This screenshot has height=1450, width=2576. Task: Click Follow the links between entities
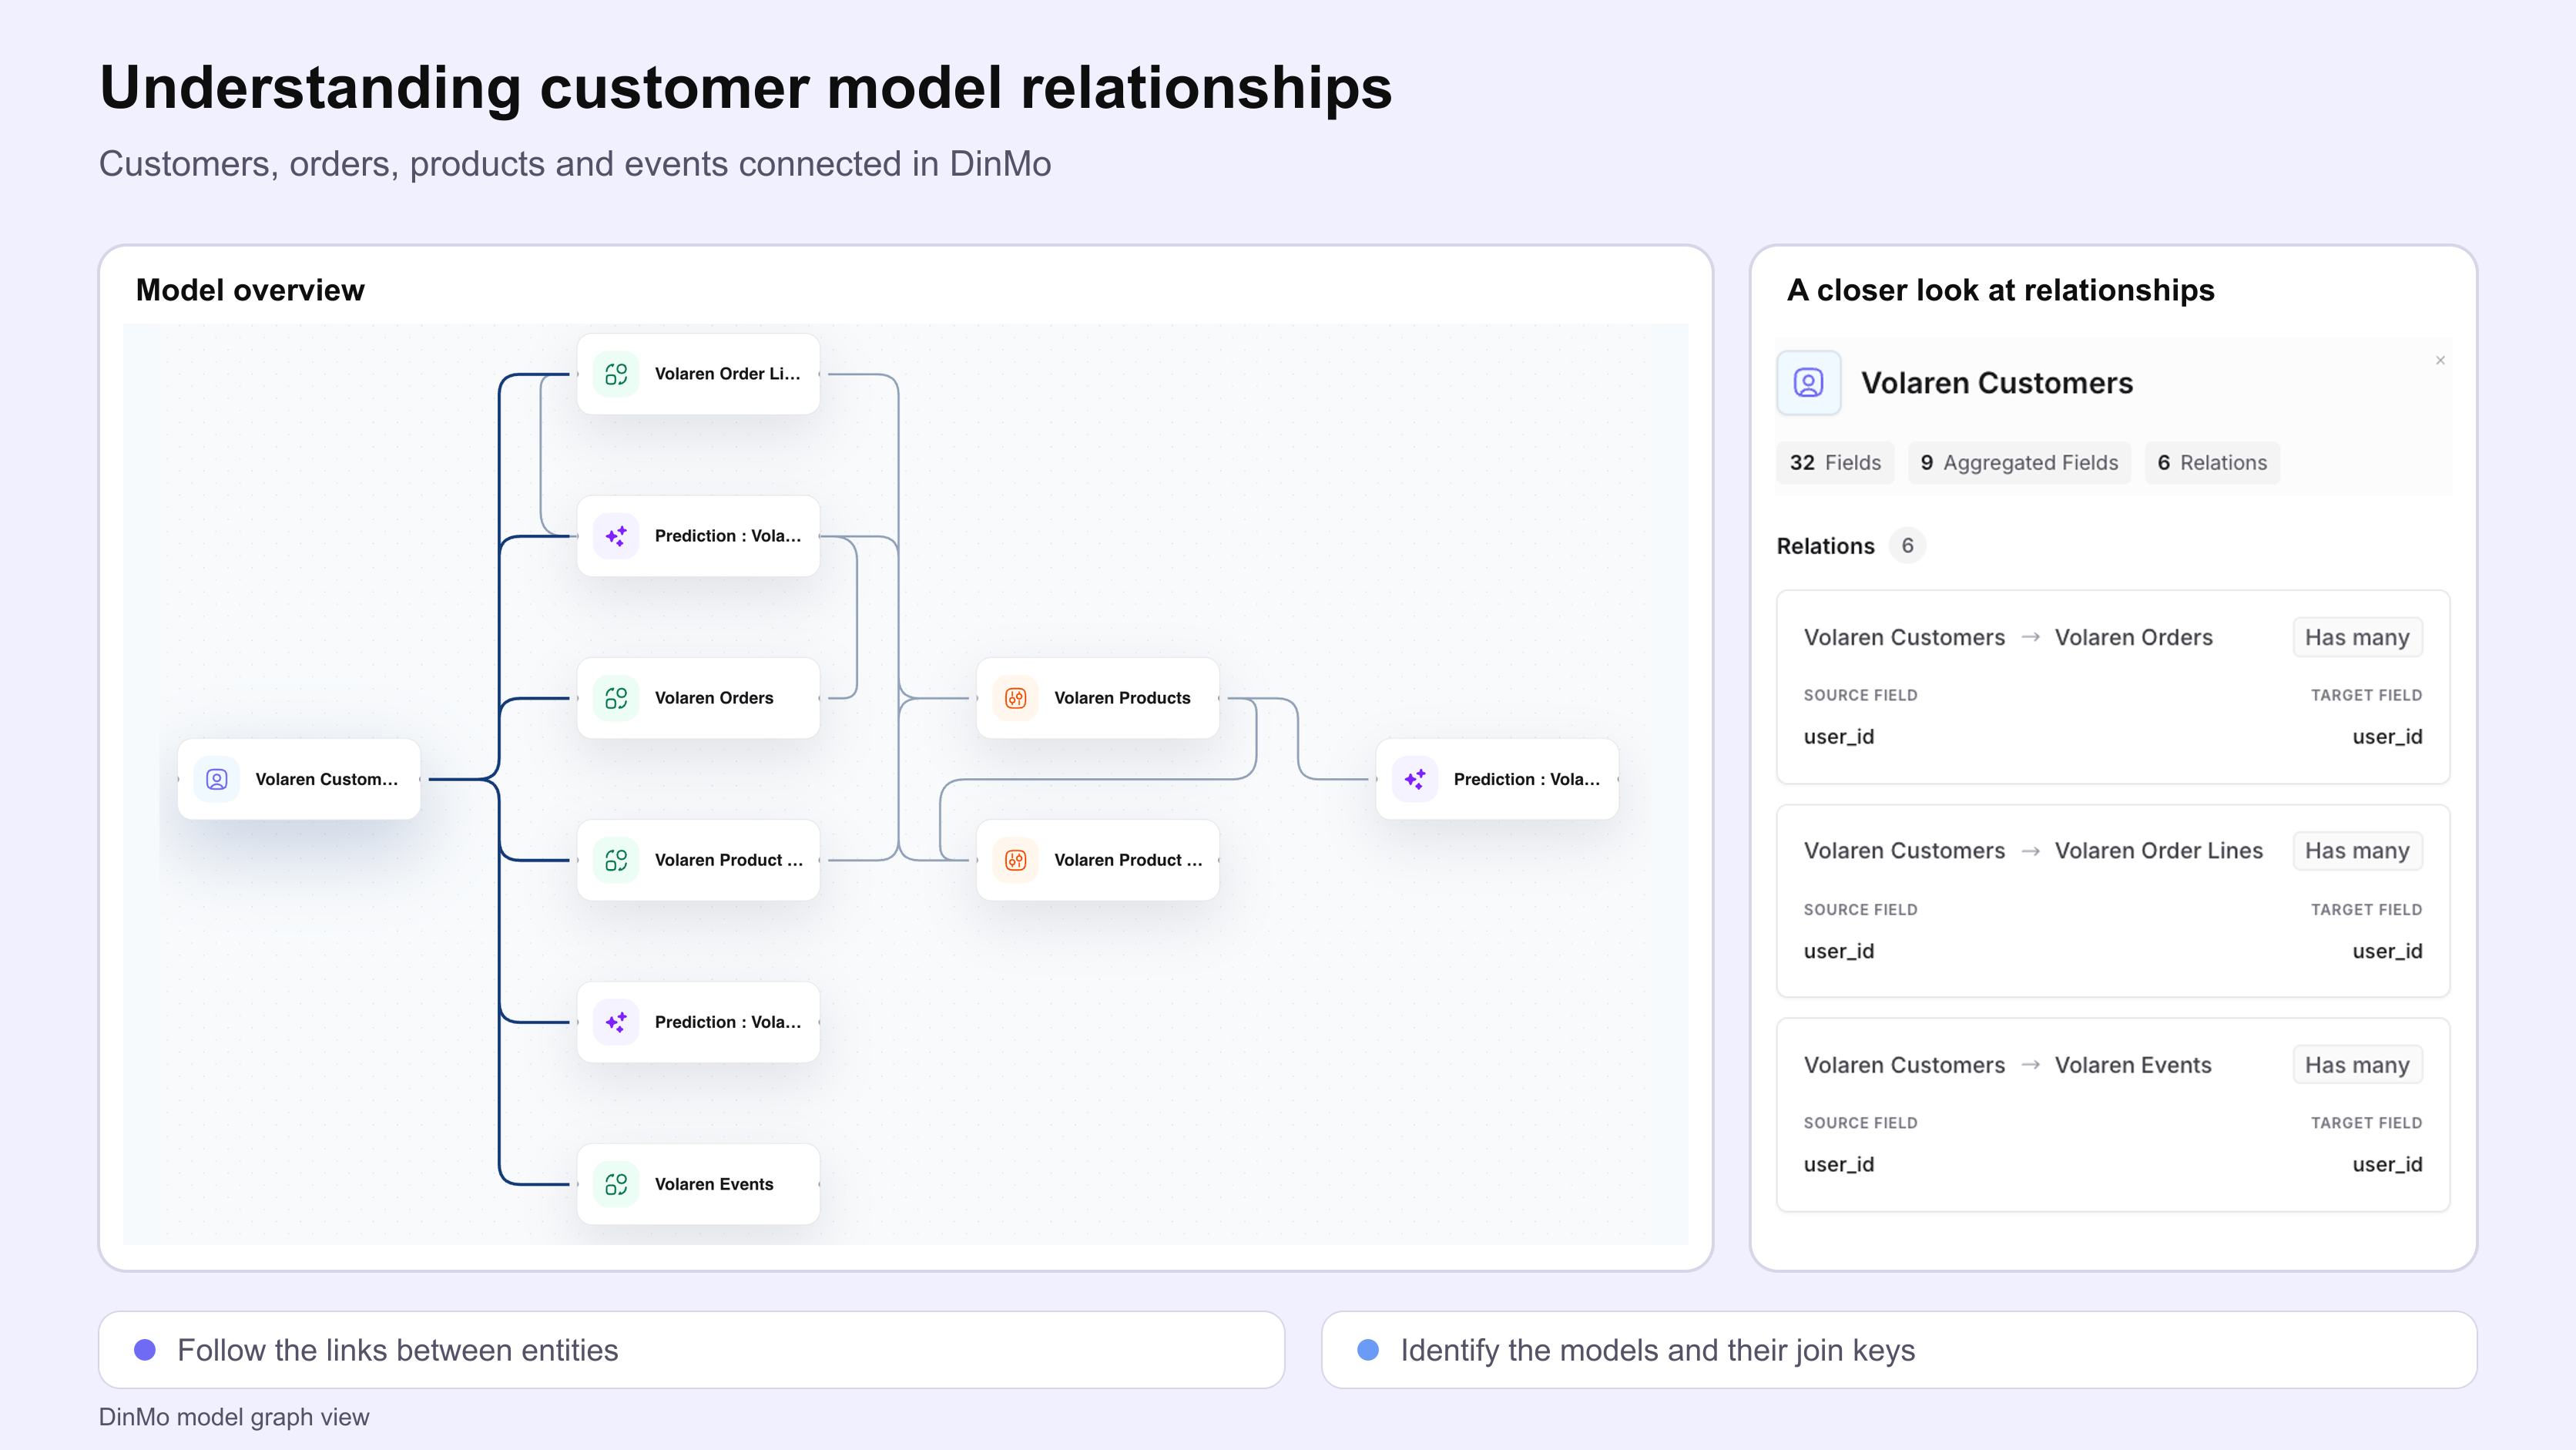point(397,1350)
